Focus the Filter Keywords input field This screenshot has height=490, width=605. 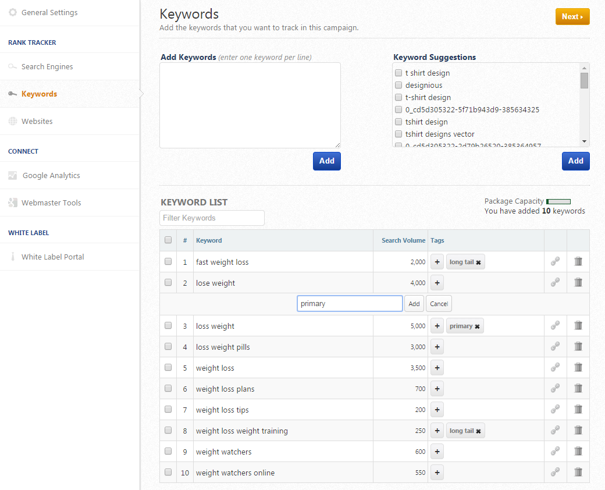click(x=212, y=218)
